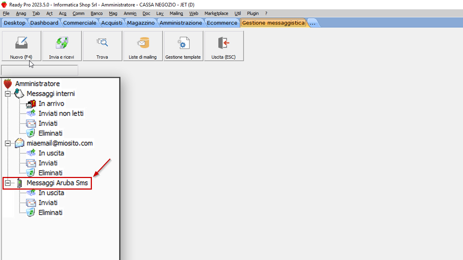Image resolution: width=463 pixels, height=260 pixels.
Task: Click Inviati icon under Messaggi interni
Action: pos(31,123)
